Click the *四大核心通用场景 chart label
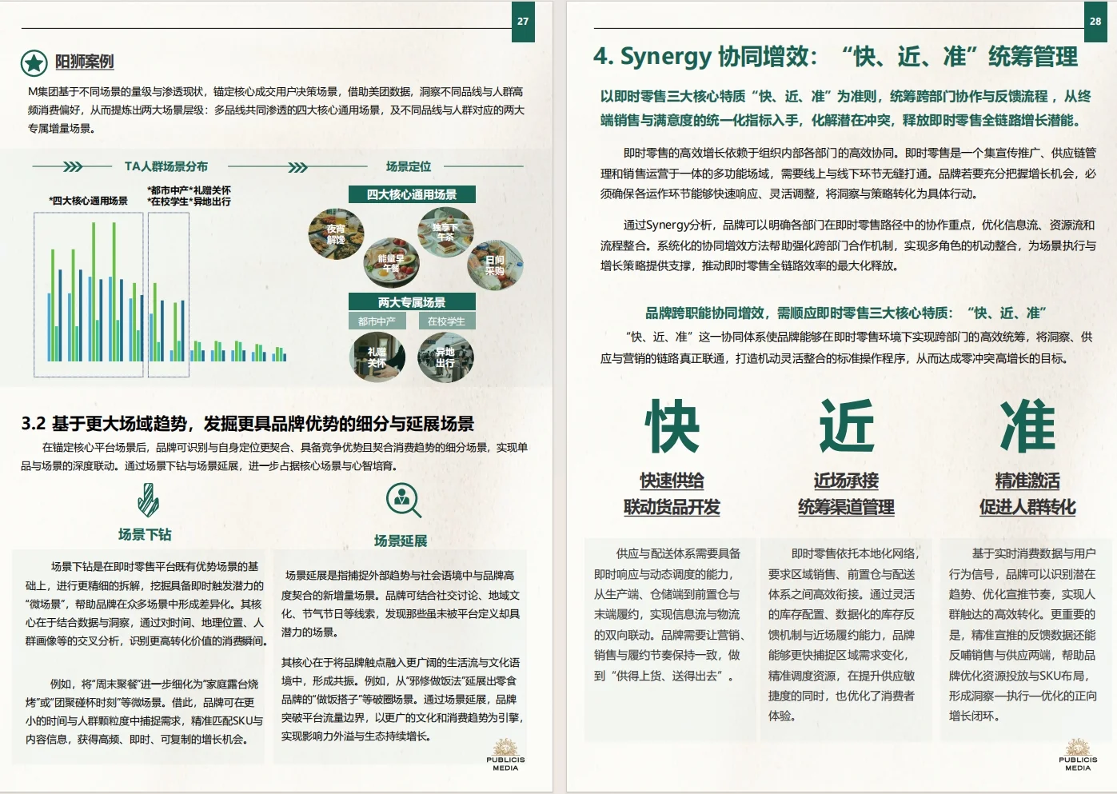 tap(88, 201)
